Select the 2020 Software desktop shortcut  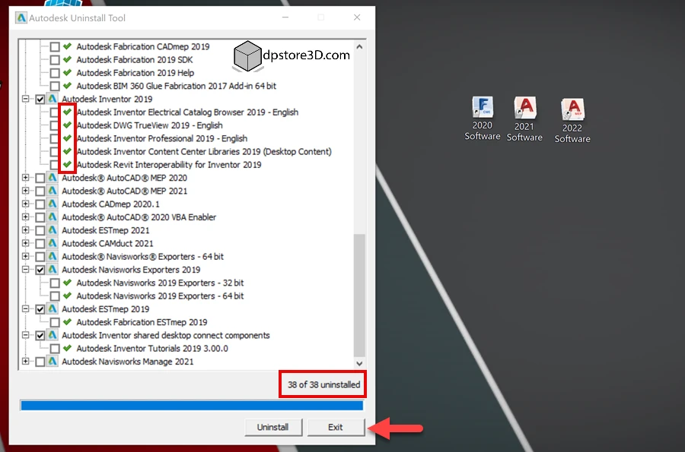[x=483, y=119]
